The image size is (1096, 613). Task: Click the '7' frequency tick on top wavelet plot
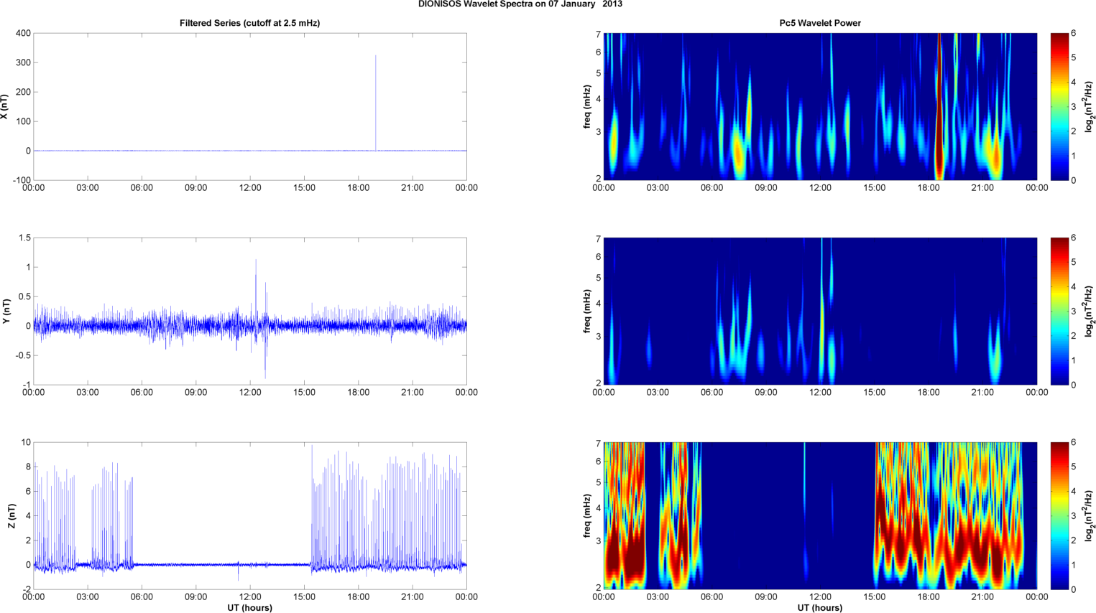tap(598, 34)
